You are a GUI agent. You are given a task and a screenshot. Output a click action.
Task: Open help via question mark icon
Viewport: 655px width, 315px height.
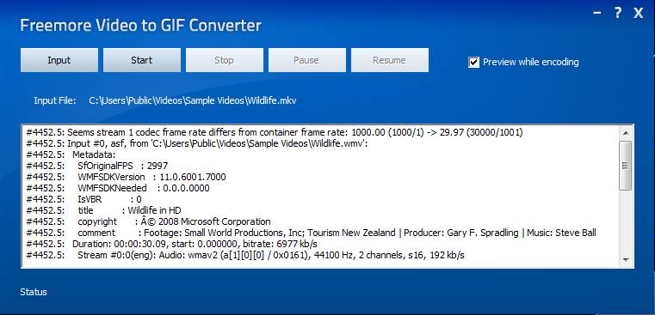618,13
